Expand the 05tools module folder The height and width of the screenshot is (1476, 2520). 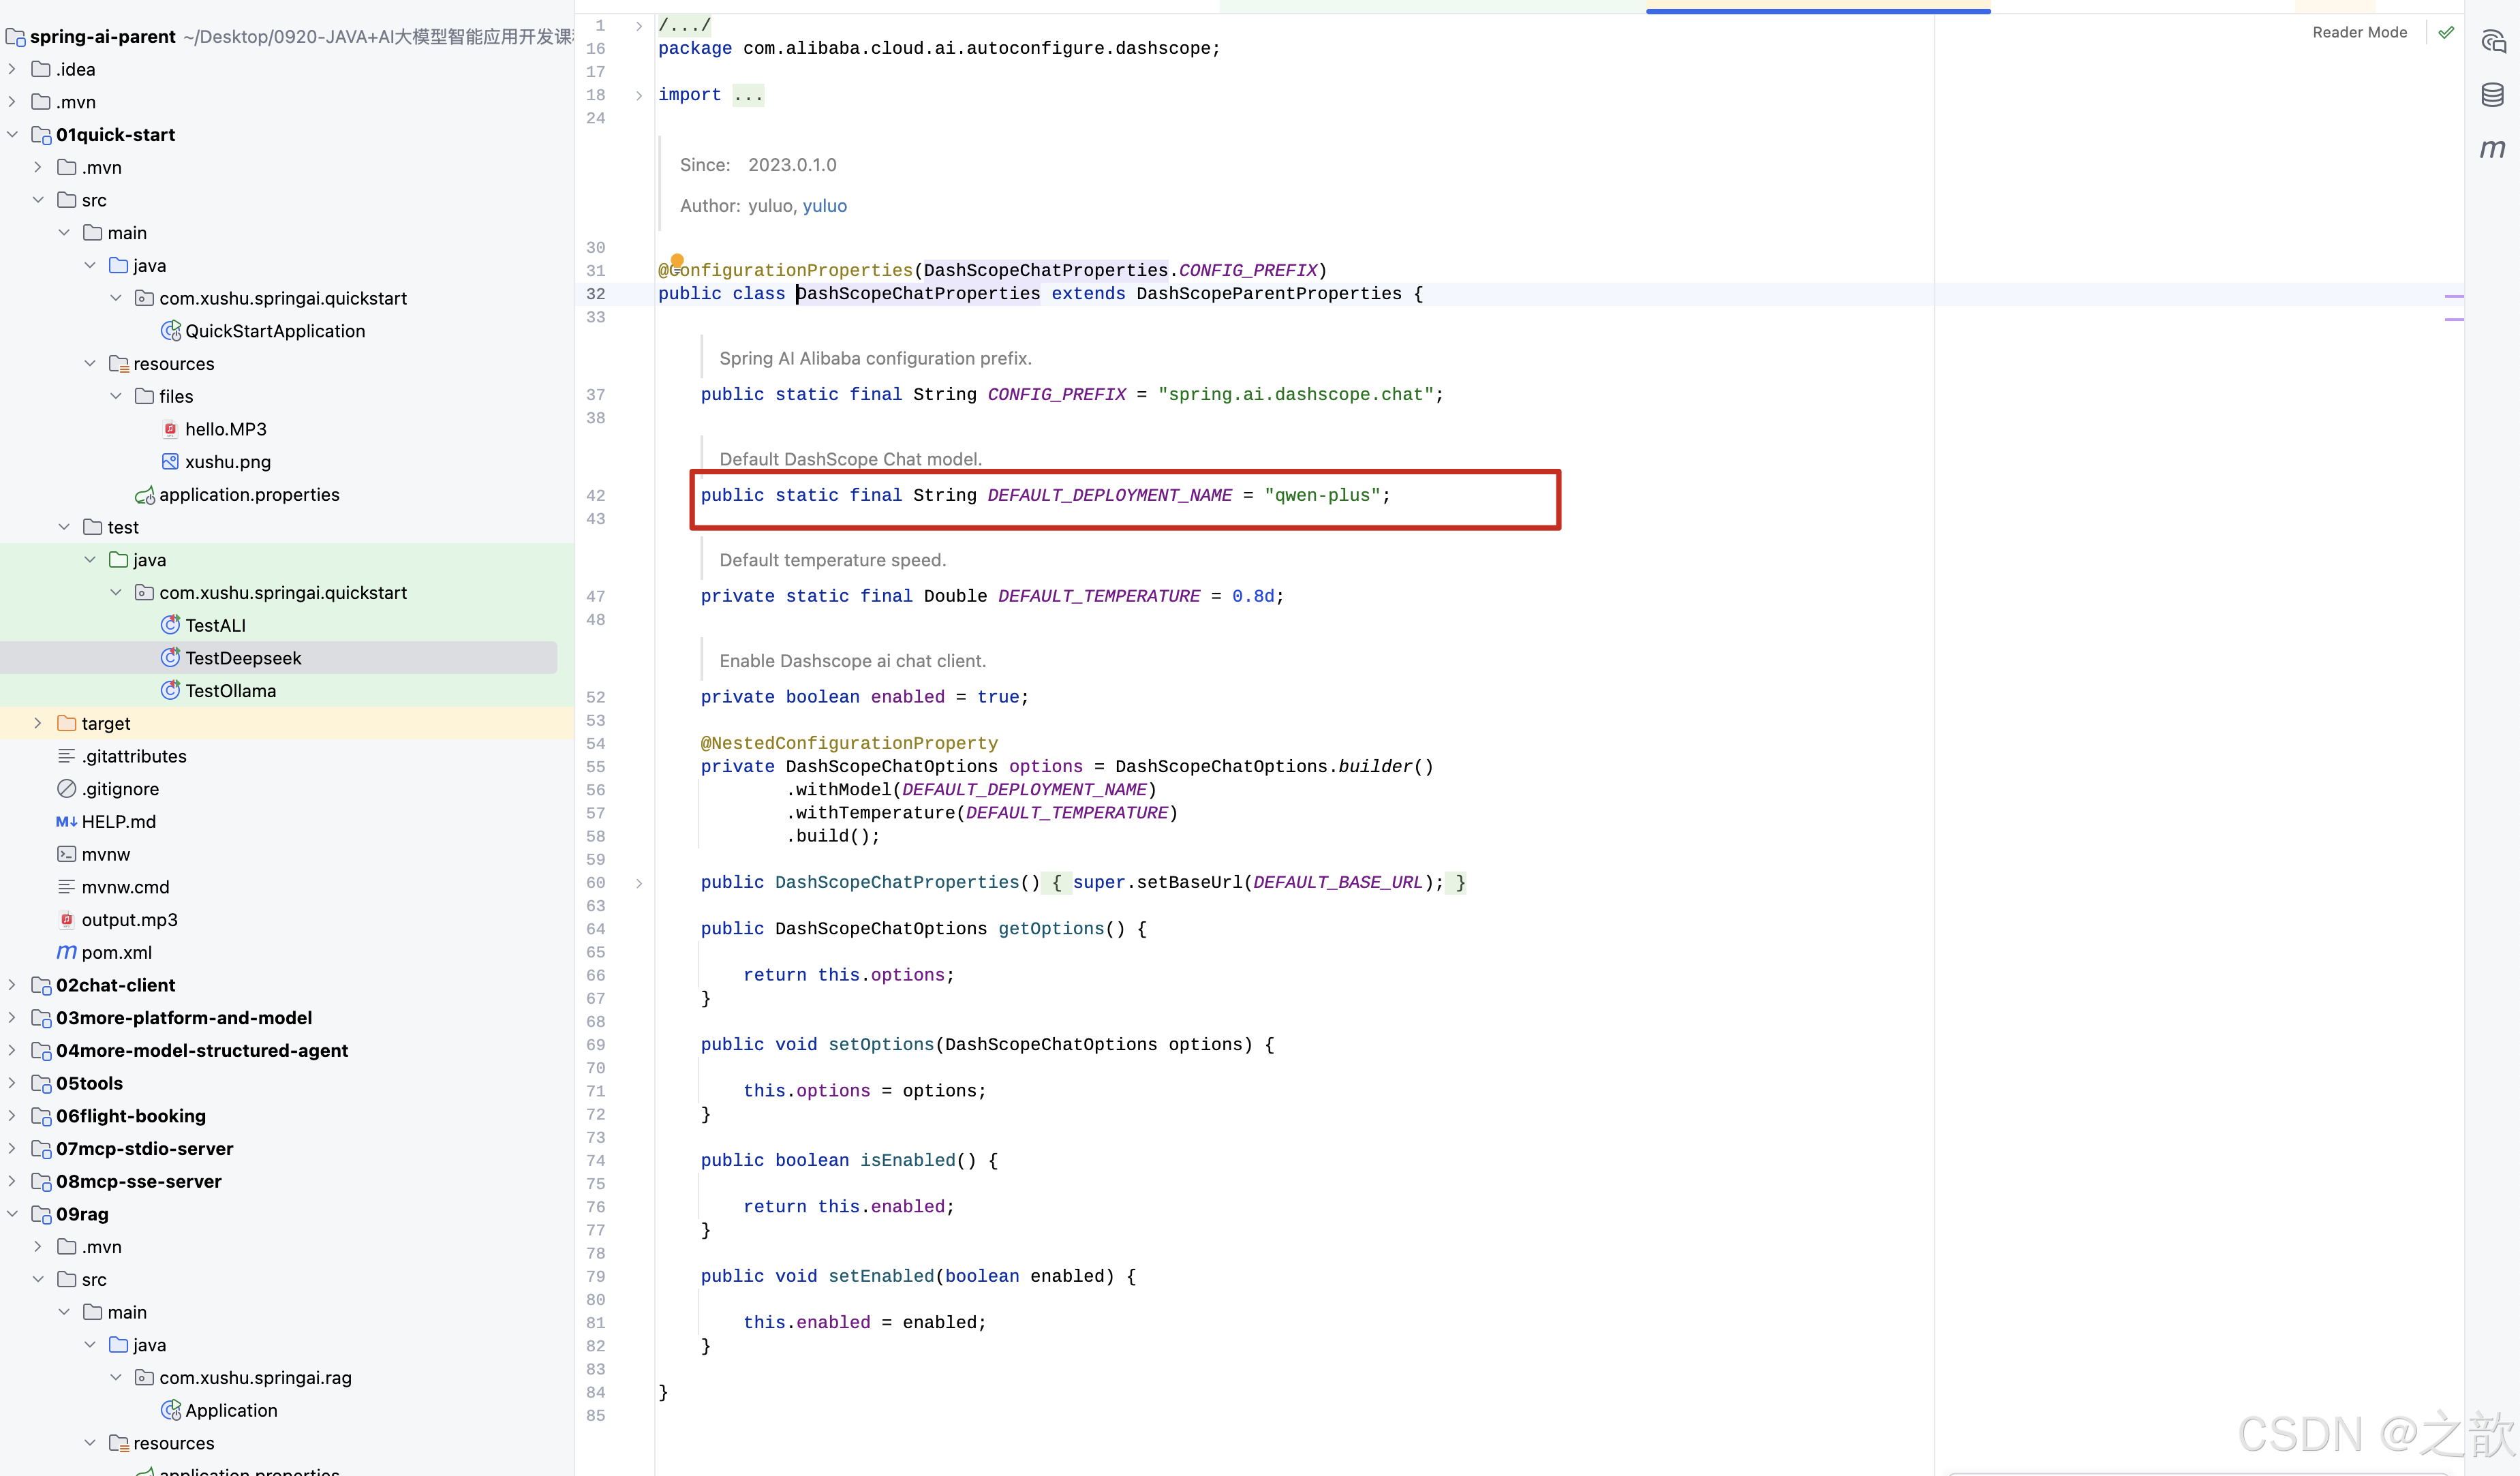click(12, 1083)
